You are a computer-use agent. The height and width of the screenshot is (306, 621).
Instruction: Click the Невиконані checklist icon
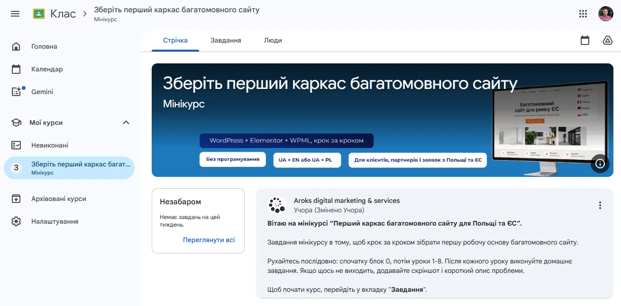click(x=16, y=145)
